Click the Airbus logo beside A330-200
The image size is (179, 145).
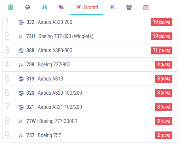[21, 22]
